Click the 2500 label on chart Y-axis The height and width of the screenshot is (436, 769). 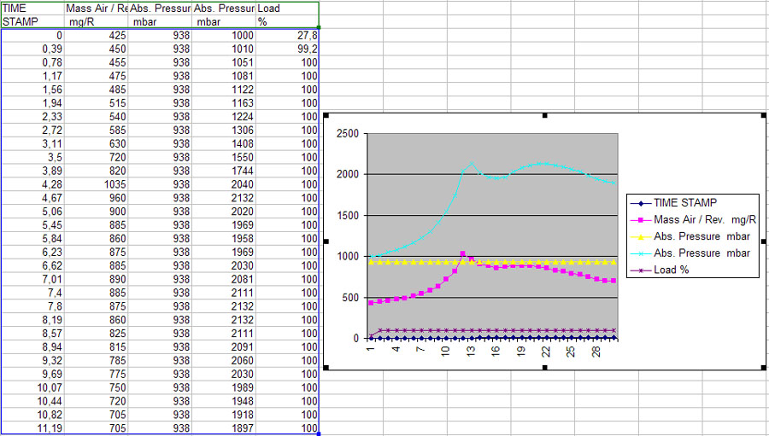(x=349, y=134)
